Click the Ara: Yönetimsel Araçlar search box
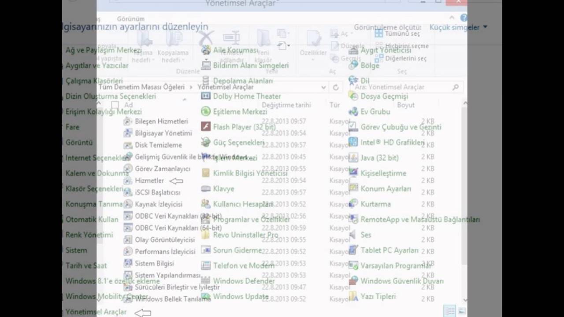 pyautogui.click(x=406, y=87)
